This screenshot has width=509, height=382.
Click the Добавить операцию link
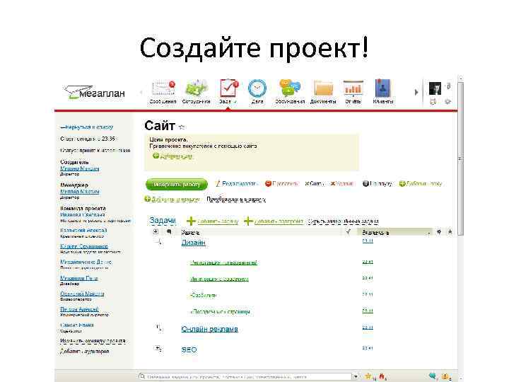(172, 199)
